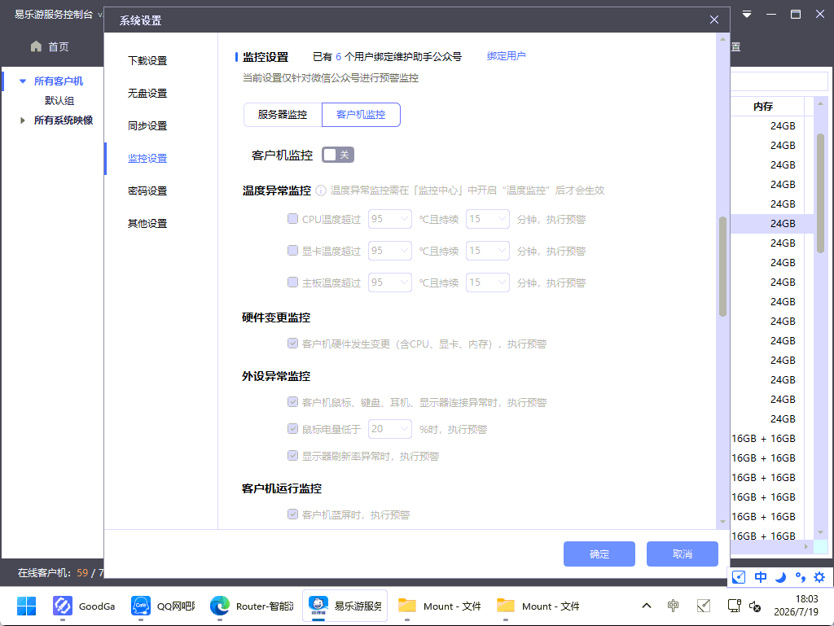Check the 主板温度超过 checkbox
The height and width of the screenshot is (626, 834).
pos(292,282)
